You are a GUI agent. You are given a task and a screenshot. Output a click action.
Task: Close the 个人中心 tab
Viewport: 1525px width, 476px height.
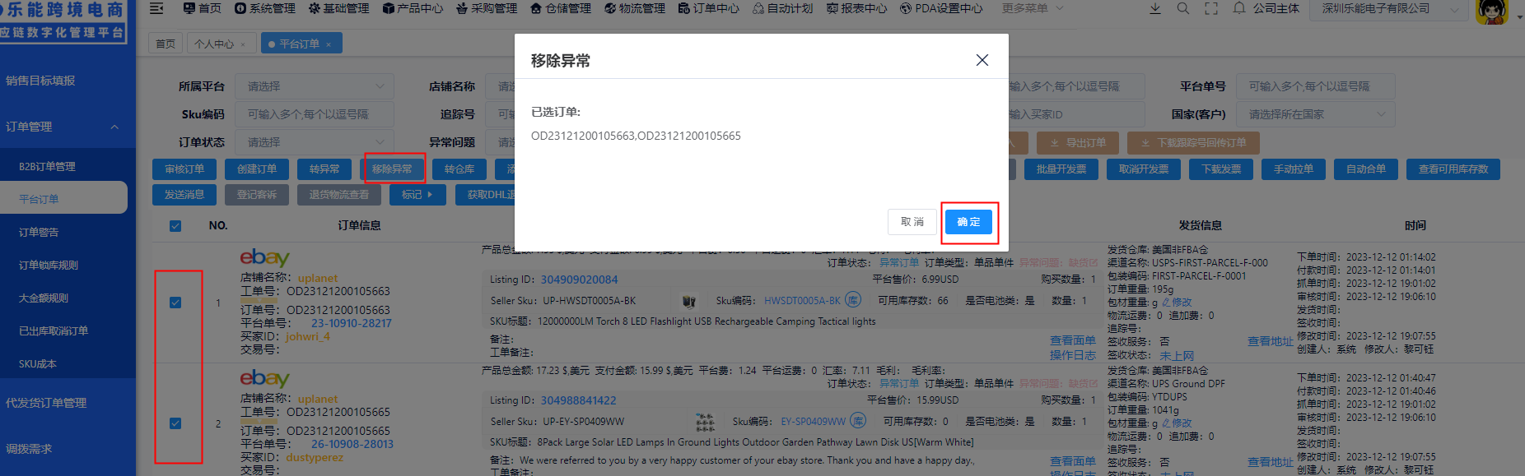[243, 44]
